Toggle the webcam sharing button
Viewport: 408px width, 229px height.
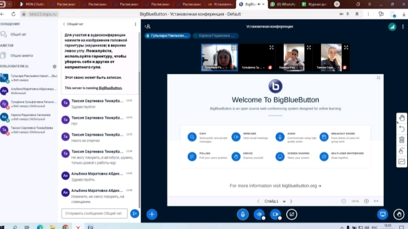(275, 214)
